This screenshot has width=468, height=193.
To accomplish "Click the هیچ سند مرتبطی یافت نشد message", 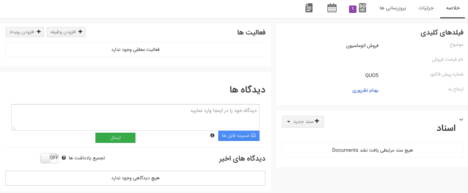I will (x=373, y=150).
